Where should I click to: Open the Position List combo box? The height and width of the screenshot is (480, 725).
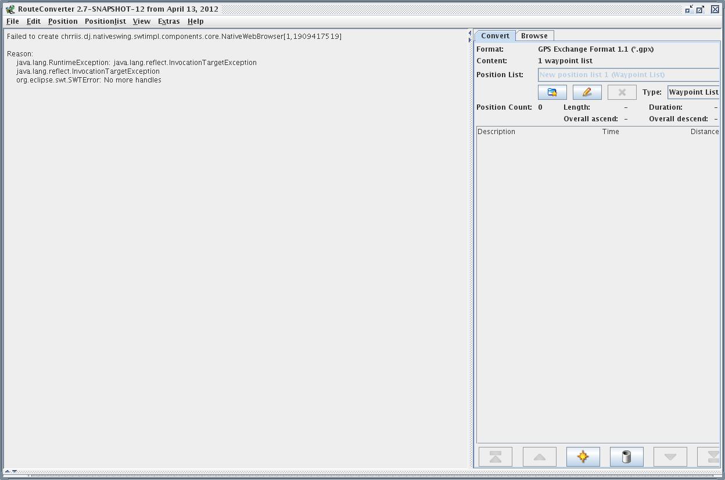pos(628,75)
